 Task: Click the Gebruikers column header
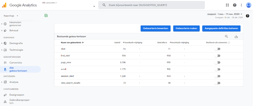[x=162, y=43]
